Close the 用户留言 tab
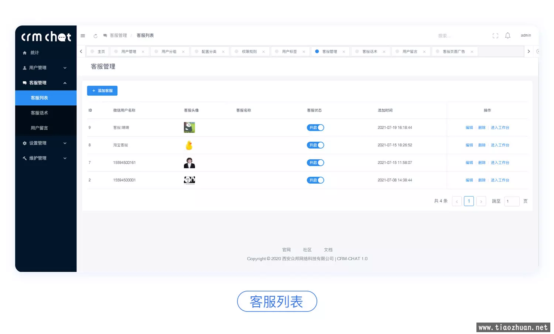The image size is (554, 334). [x=424, y=52]
